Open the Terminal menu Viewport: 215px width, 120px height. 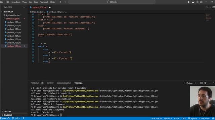44,2
